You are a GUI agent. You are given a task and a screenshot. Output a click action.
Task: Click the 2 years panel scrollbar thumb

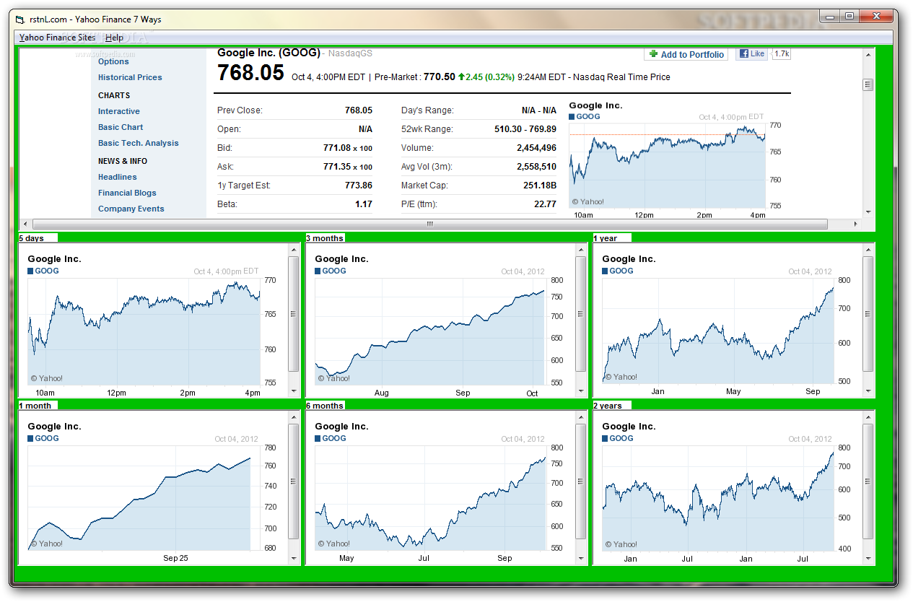(868, 481)
